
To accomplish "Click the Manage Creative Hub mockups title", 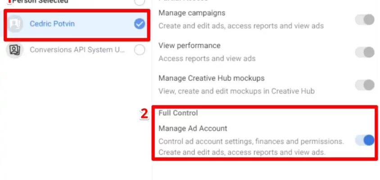I will [x=211, y=78].
